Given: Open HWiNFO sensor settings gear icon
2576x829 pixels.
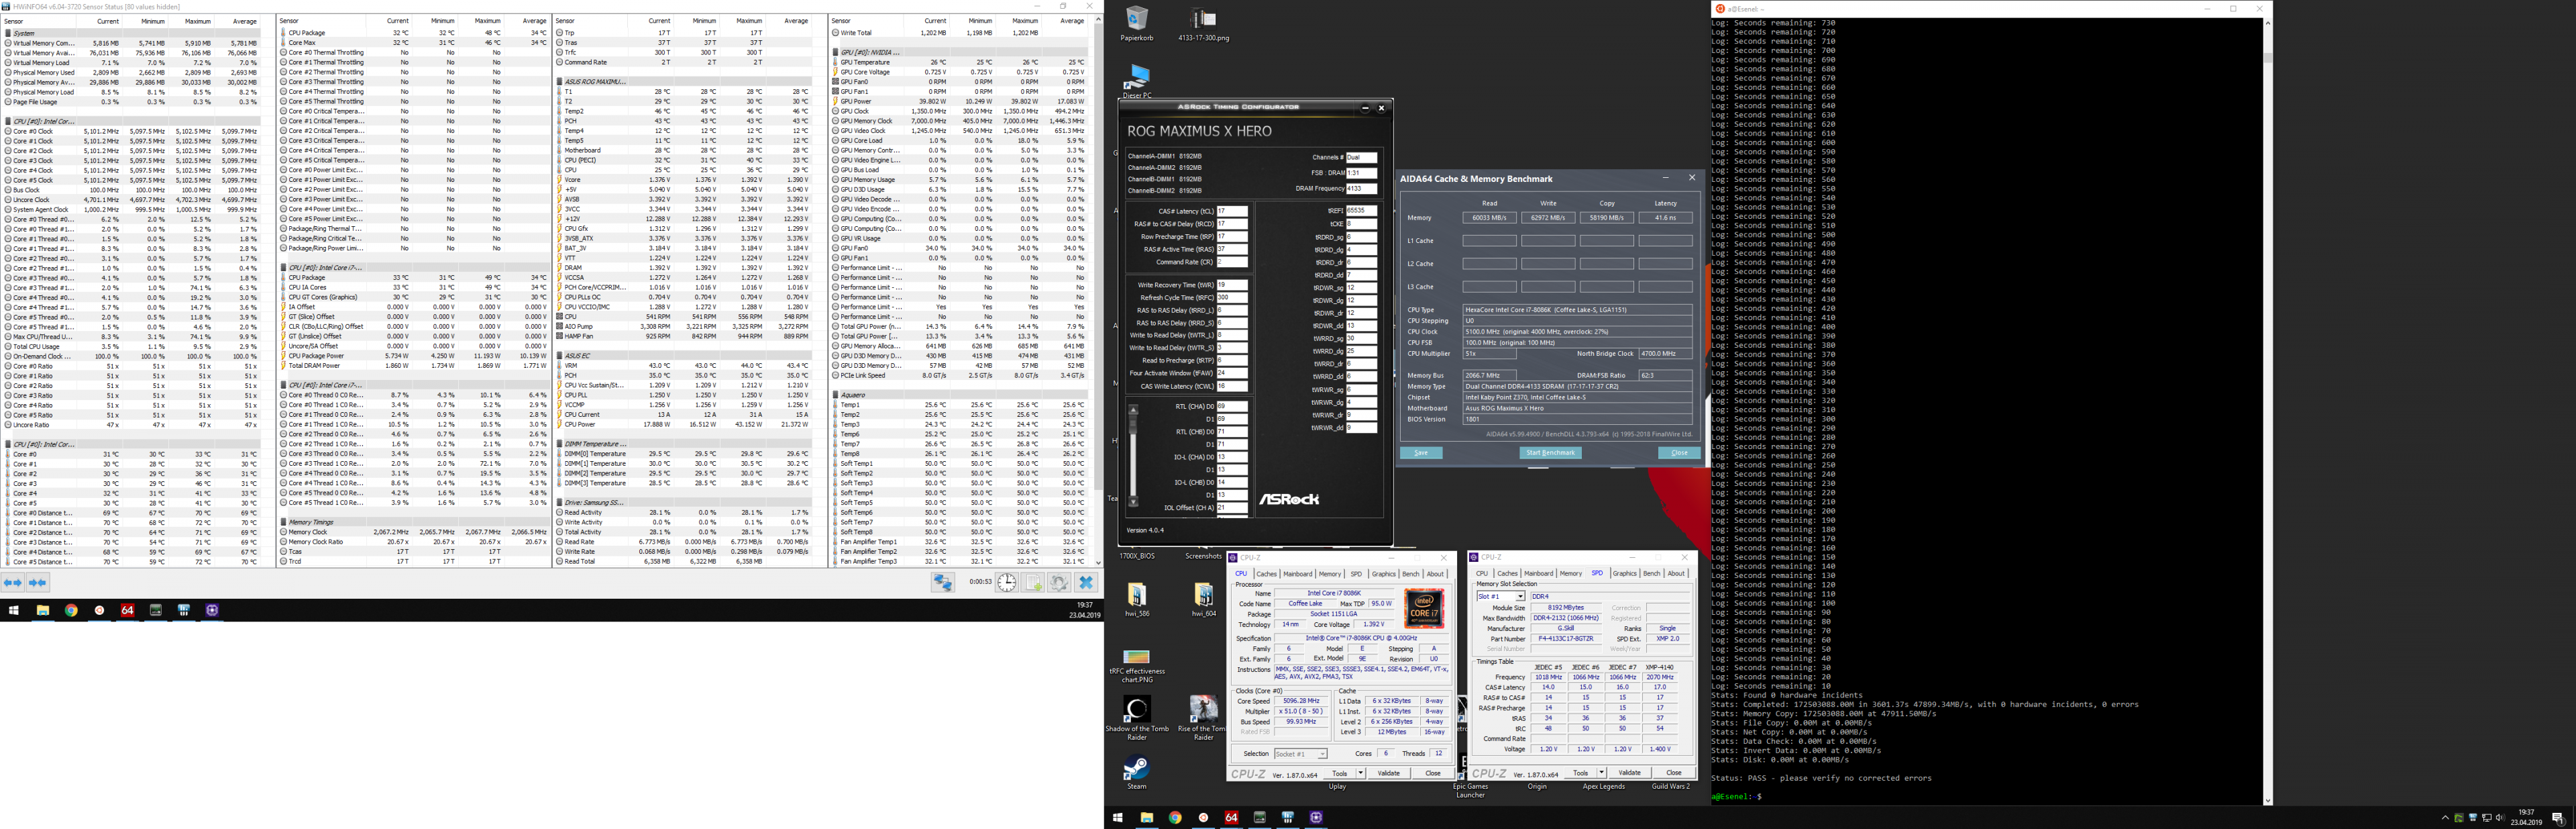Looking at the screenshot, I should [x=1060, y=583].
